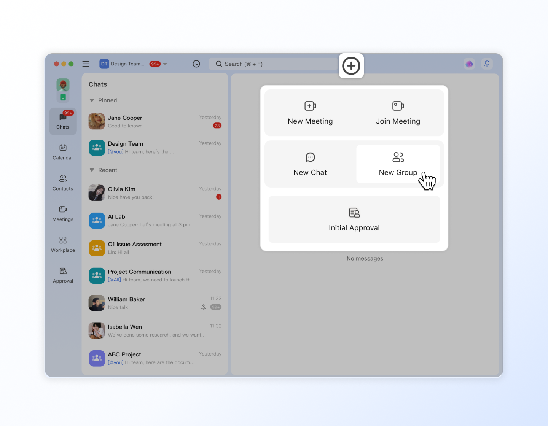Open Calendar in the sidebar
This screenshot has height=426, width=548.
(x=63, y=152)
